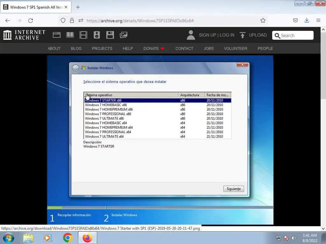Open the Windows Start orb
This screenshot has width=326, height=244.
coord(9,238)
